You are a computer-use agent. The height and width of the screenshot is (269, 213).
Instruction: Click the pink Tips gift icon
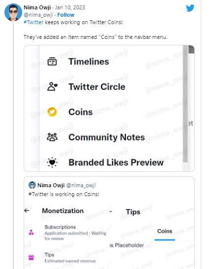(31, 257)
